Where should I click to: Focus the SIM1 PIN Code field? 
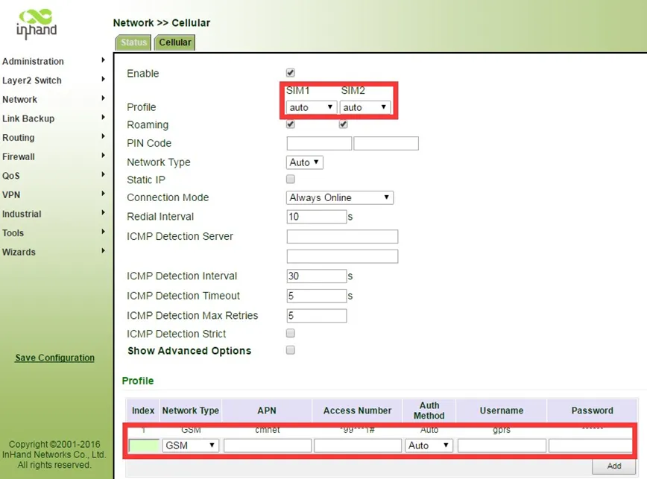[319, 144]
